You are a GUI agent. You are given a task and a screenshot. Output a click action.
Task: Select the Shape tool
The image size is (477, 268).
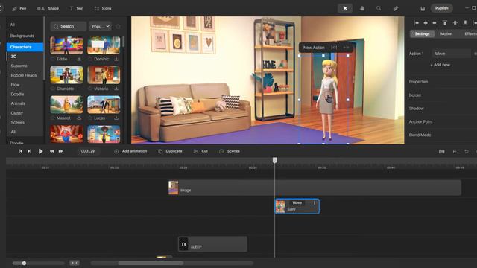point(48,8)
